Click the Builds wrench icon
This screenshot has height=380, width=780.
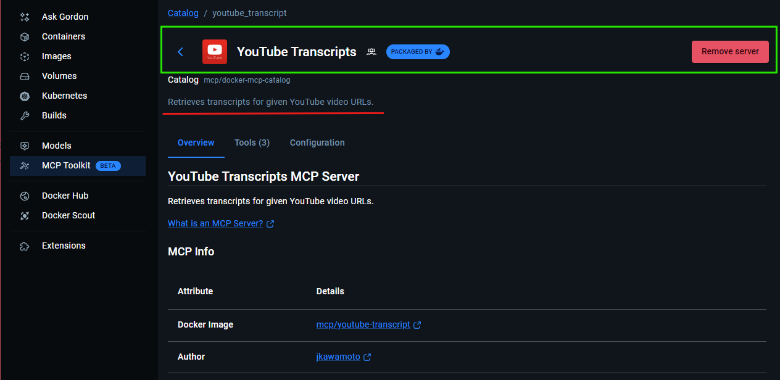coord(25,115)
